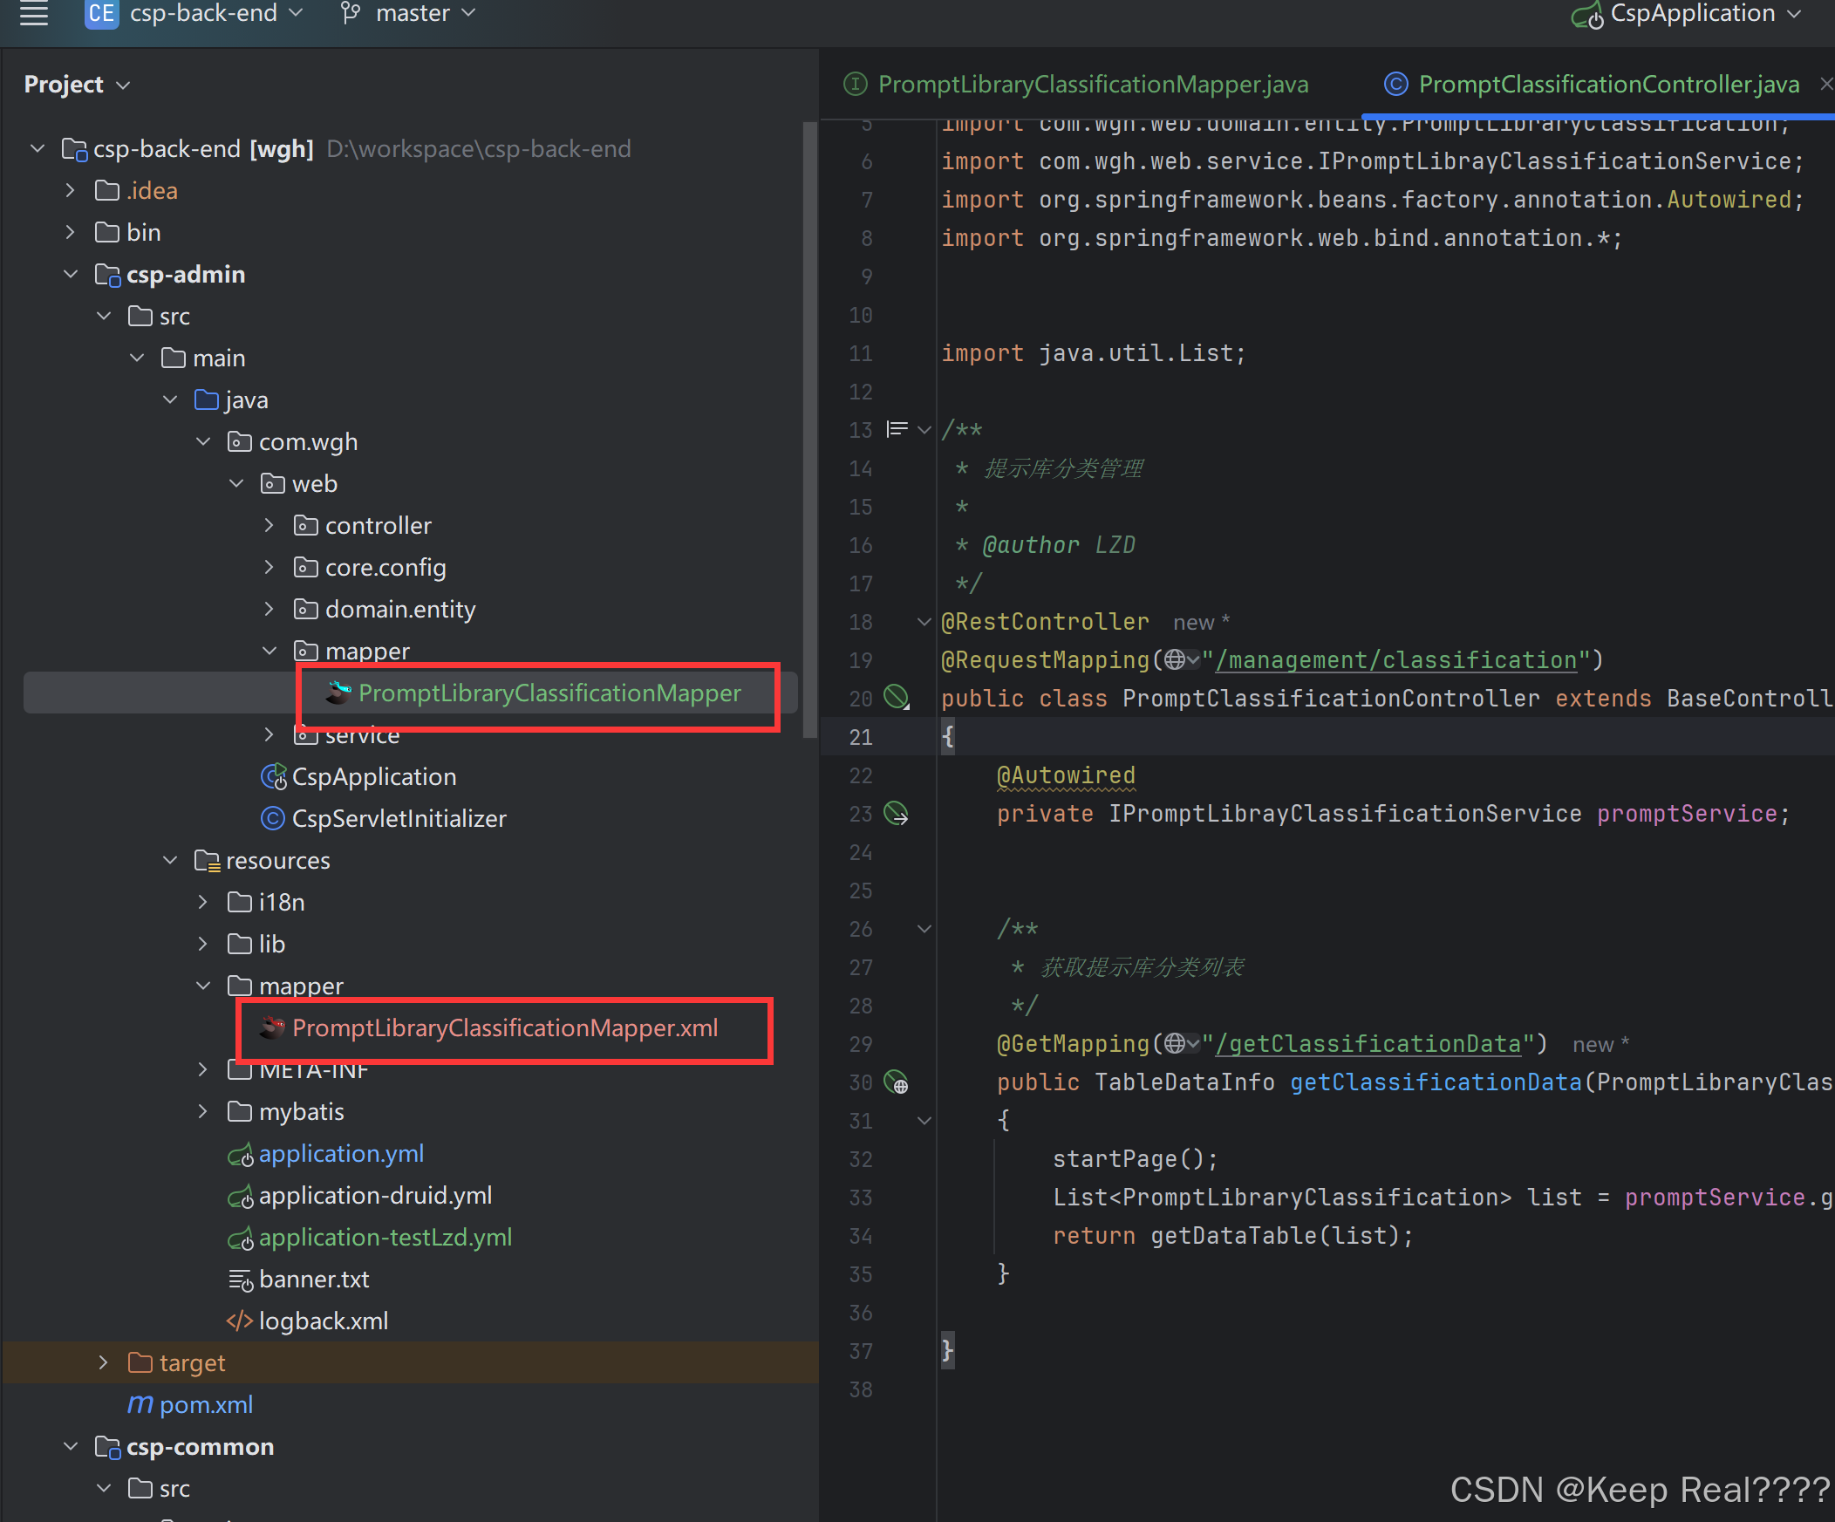This screenshot has width=1835, height=1522.
Task: Follow the /management/classification URL link
Action: click(x=1395, y=660)
